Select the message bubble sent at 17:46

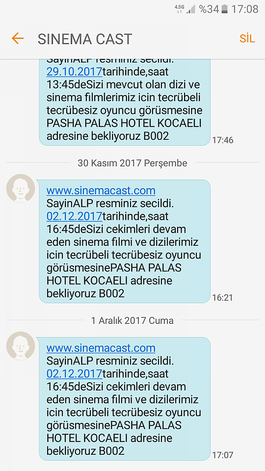point(124,102)
